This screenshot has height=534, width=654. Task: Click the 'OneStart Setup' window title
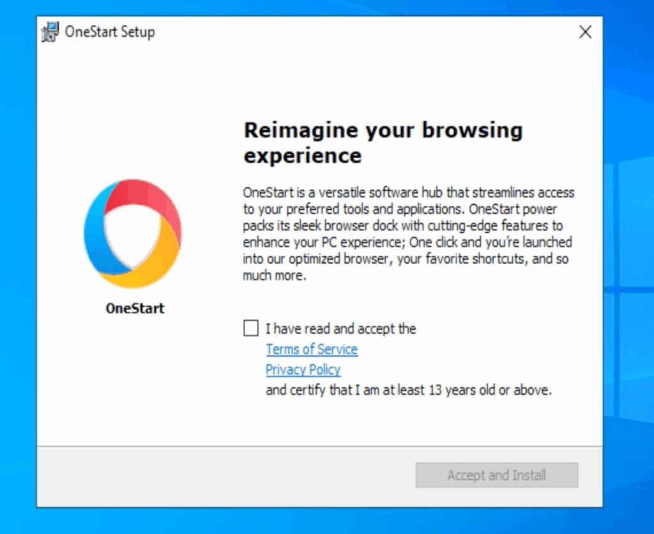pos(110,32)
